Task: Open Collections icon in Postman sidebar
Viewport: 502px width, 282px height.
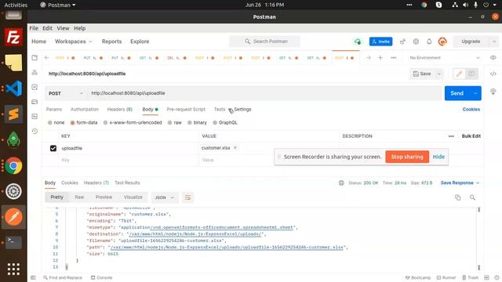Action: 35,57
